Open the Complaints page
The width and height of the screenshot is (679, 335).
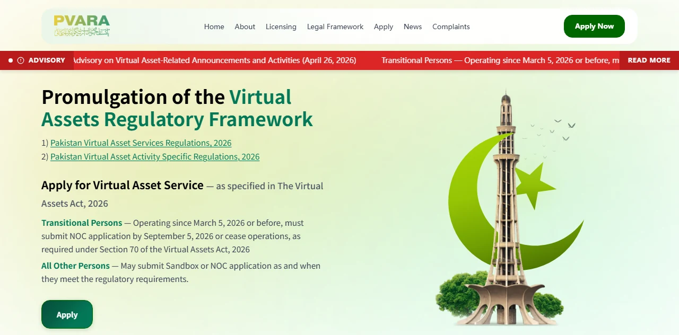pos(451,27)
